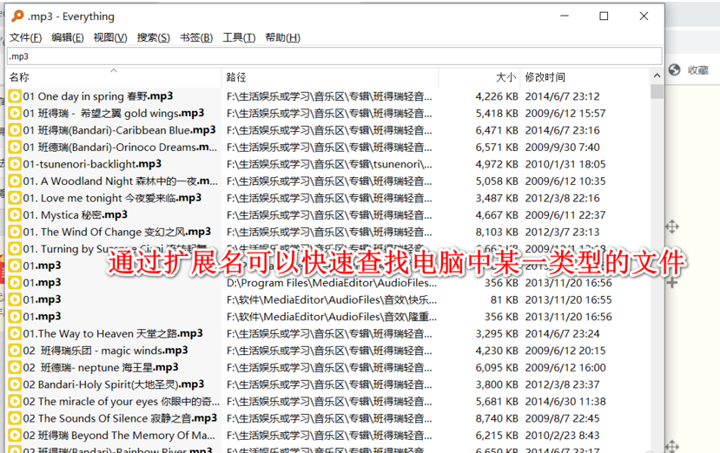Screen dimensions: 720x453
Task: Sort results by 大小 column header
Action: [x=479, y=77]
